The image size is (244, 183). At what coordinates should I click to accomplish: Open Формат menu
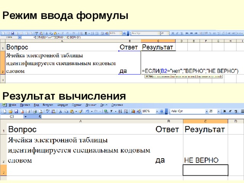pos(63,105)
